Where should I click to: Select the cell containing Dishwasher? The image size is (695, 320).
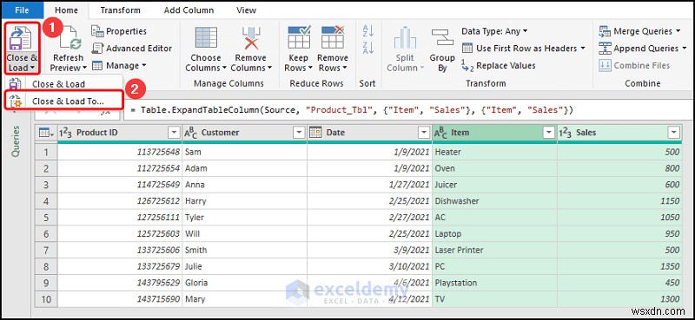click(494, 201)
